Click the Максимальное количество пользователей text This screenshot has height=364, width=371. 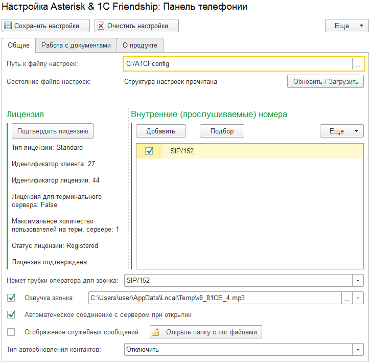pyautogui.click(x=65, y=225)
